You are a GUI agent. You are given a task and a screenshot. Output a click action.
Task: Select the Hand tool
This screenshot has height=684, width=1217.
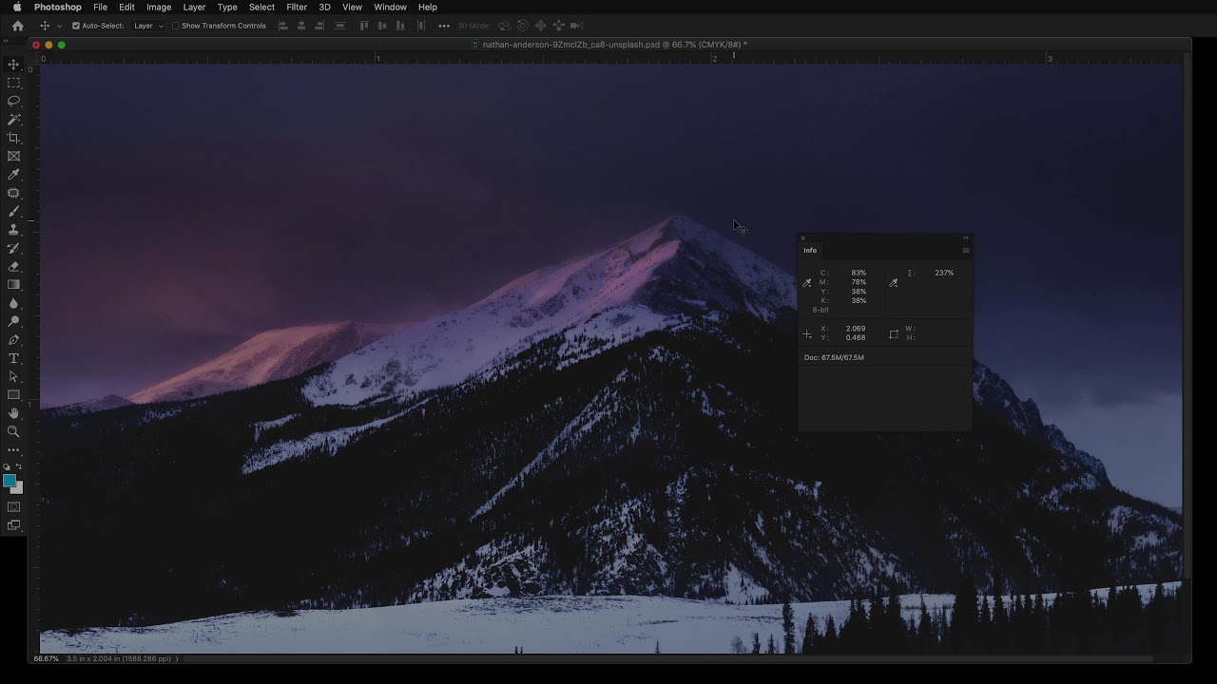13,413
